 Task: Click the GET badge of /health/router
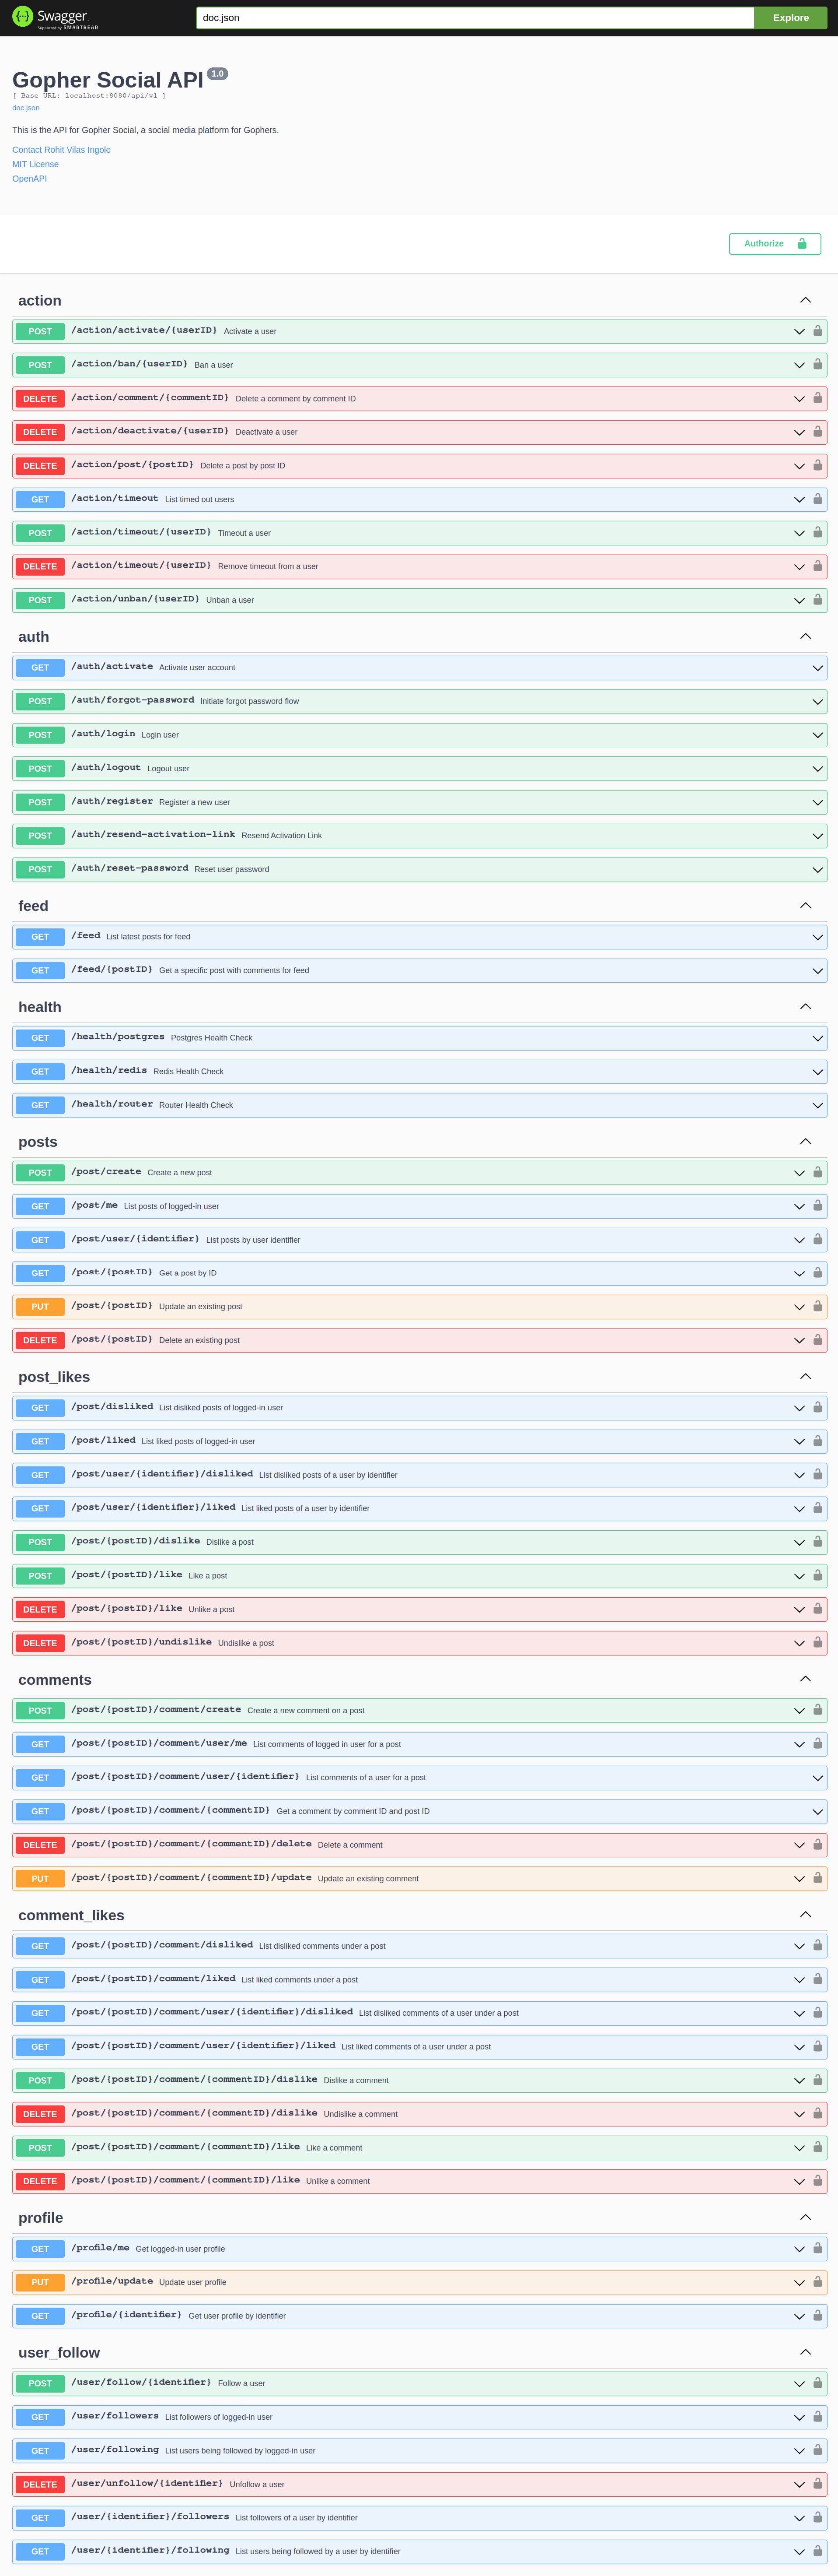pos(40,1105)
